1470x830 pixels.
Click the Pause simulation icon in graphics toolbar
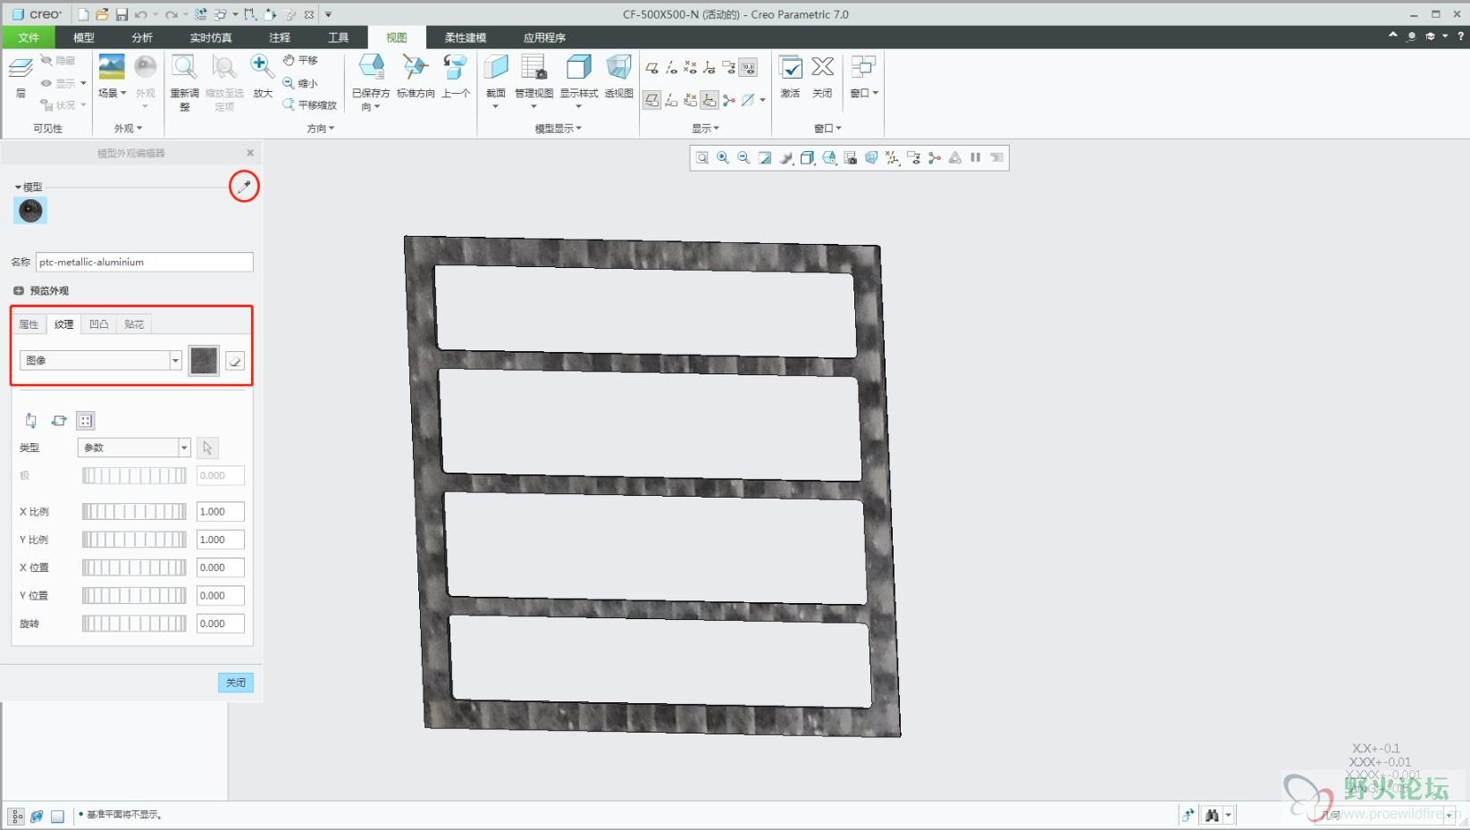976,158
